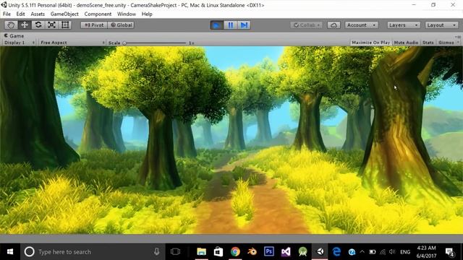The image size is (463, 260).
Task: Step forward one frame
Action: coord(244,25)
